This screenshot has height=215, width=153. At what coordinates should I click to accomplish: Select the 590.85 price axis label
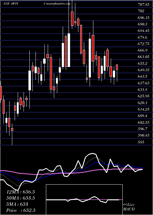click(x=144, y=135)
